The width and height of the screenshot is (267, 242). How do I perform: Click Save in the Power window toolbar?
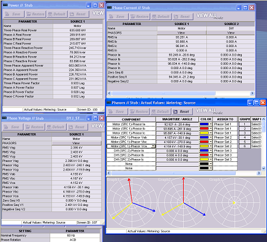tap(13, 14)
